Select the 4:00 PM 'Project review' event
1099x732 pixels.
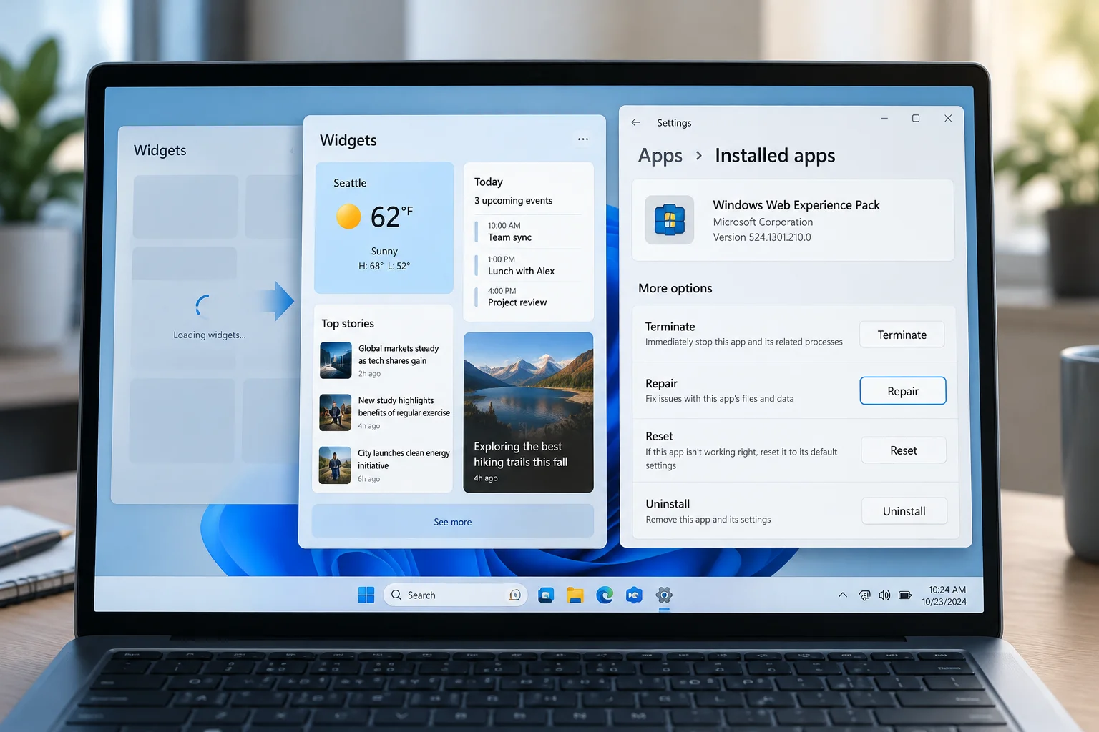pos(528,297)
